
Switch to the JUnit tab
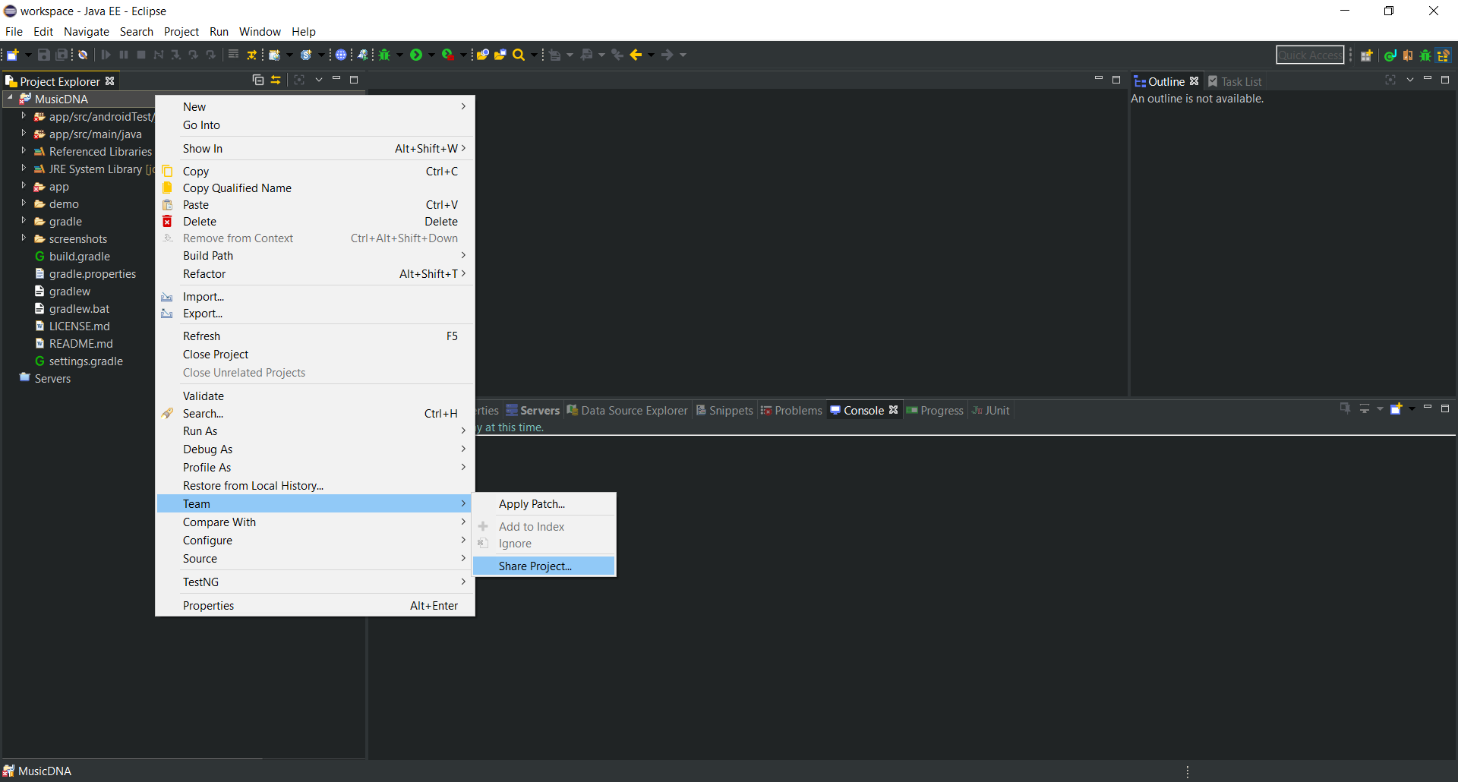coord(991,410)
